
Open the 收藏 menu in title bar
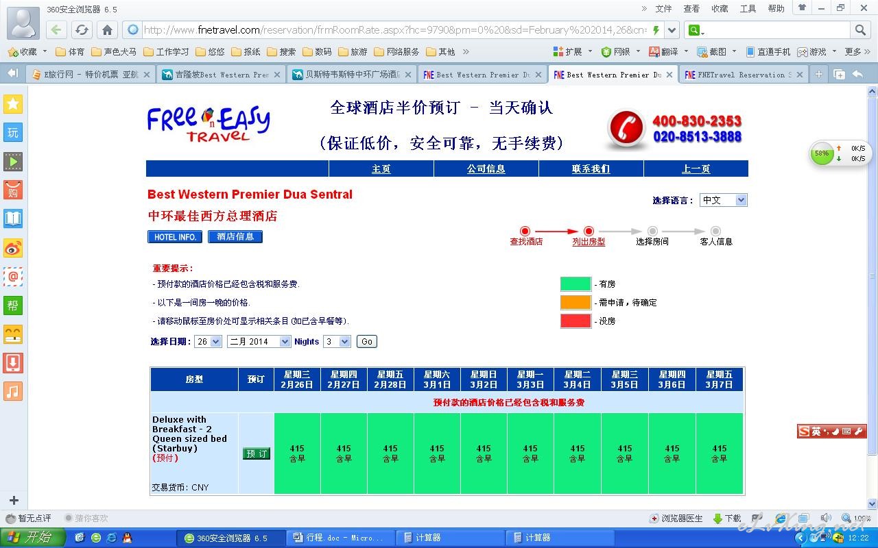pos(720,9)
